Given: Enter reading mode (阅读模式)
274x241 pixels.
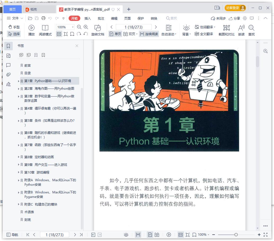Looking at the screenshot, I should coord(45,30).
